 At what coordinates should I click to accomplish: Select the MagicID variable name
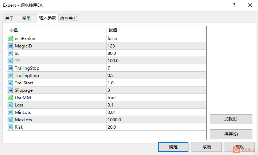23,46
